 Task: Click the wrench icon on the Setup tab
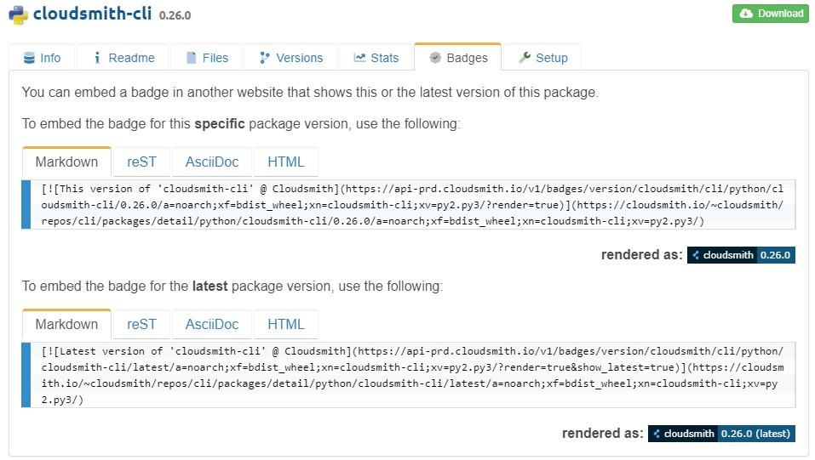coord(525,58)
